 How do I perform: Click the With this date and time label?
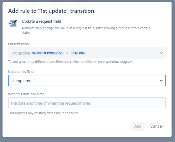coord(26,94)
